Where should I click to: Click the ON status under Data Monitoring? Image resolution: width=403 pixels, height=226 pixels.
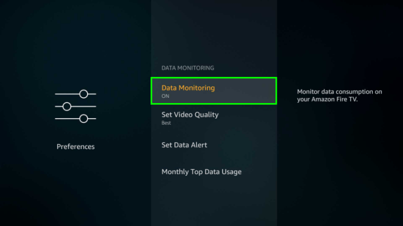pos(165,96)
